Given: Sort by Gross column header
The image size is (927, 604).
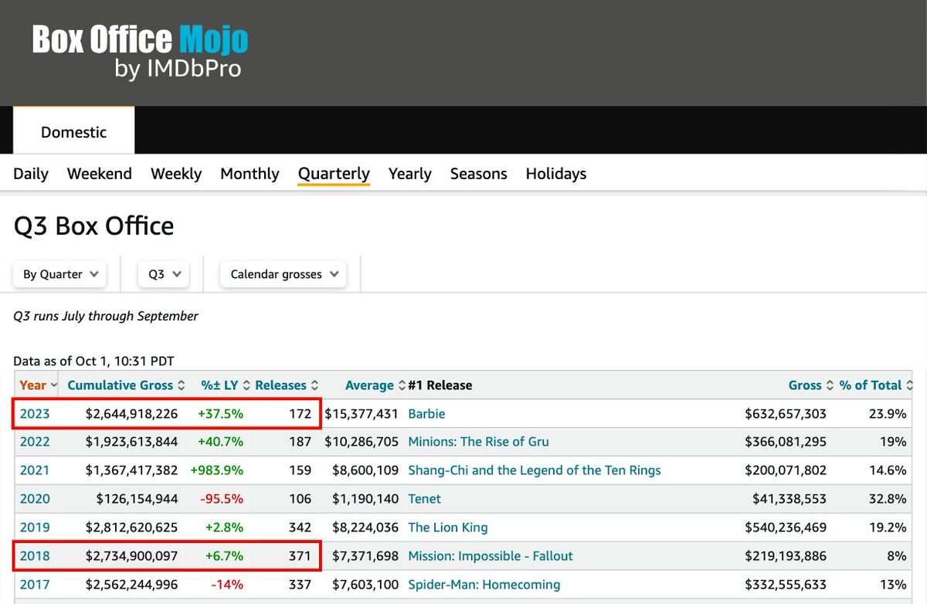Looking at the screenshot, I should [x=810, y=385].
